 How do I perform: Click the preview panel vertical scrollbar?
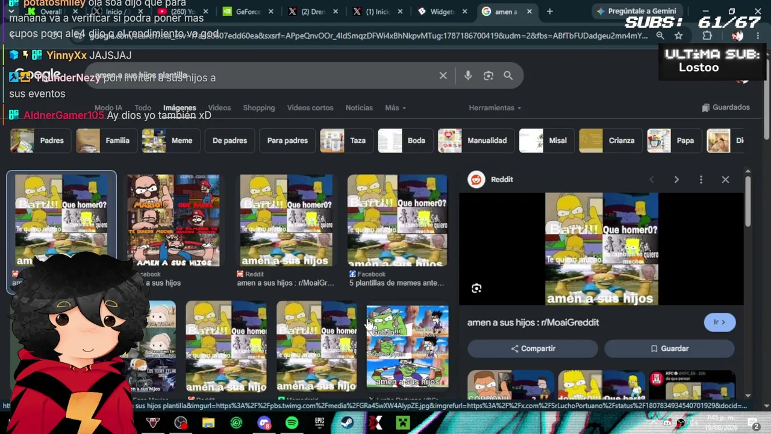(748, 202)
